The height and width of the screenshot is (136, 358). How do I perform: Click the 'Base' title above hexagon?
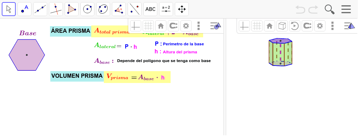pyautogui.click(x=28, y=33)
